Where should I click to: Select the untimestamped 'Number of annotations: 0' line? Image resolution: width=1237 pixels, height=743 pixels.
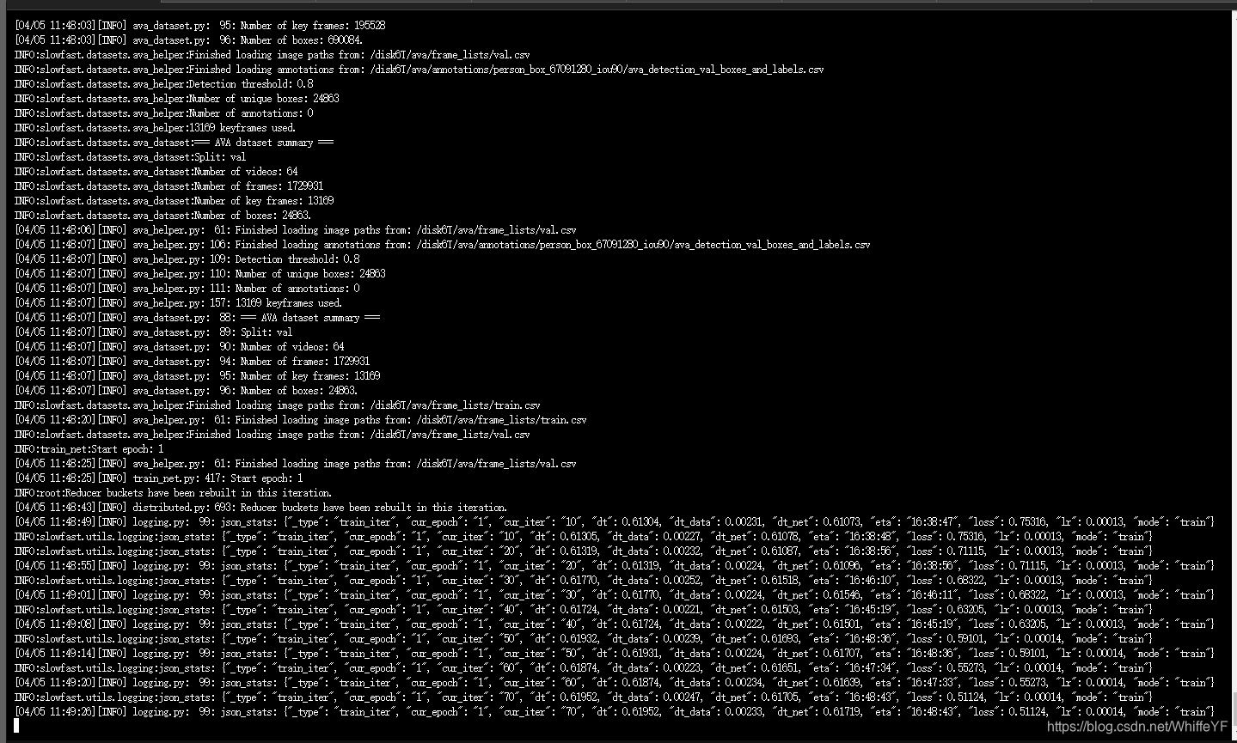coord(163,113)
